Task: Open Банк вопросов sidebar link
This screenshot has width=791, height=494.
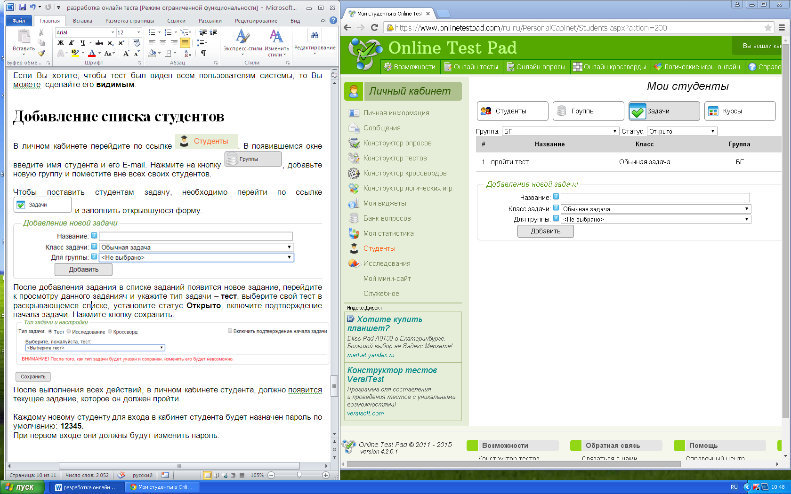Action: 387,218
